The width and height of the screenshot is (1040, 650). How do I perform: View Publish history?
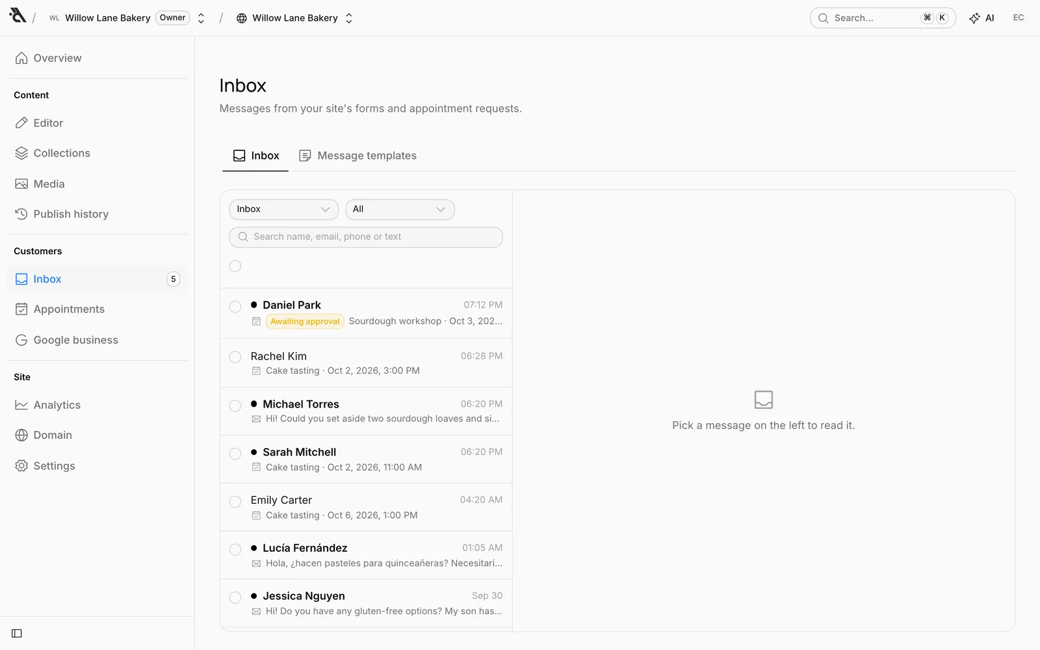(x=97, y=214)
